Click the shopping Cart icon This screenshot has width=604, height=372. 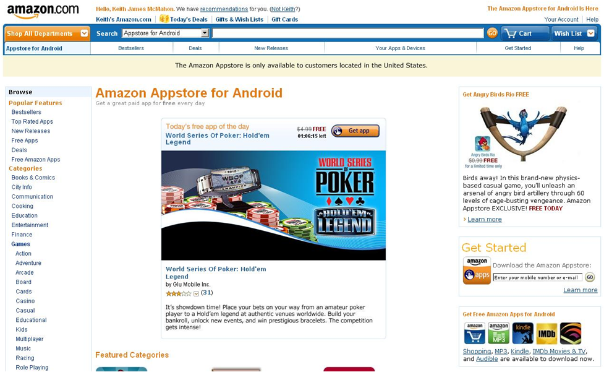(x=511, y=33)
